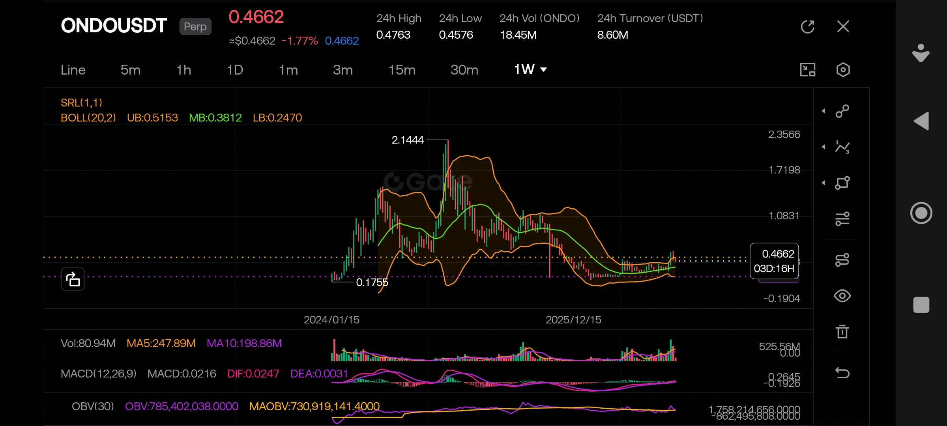Tap the 2.1444 high price marker
The width and height of the screenshot is (947, 426).
coord(408,140)
